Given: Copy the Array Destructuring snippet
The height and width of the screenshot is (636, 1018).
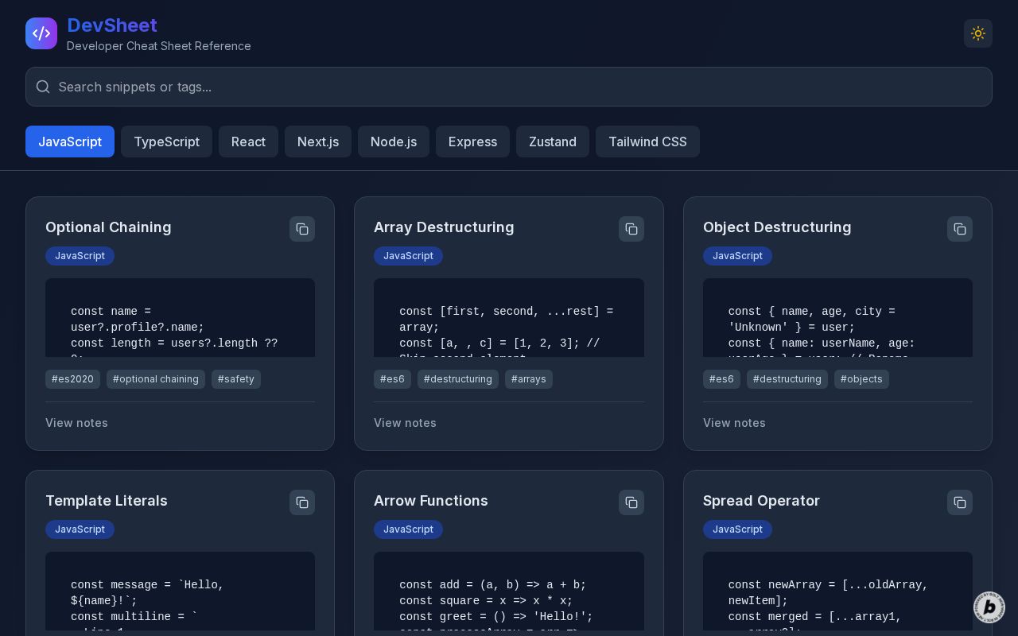Looking at the screenshot, I should coord(631,229).
